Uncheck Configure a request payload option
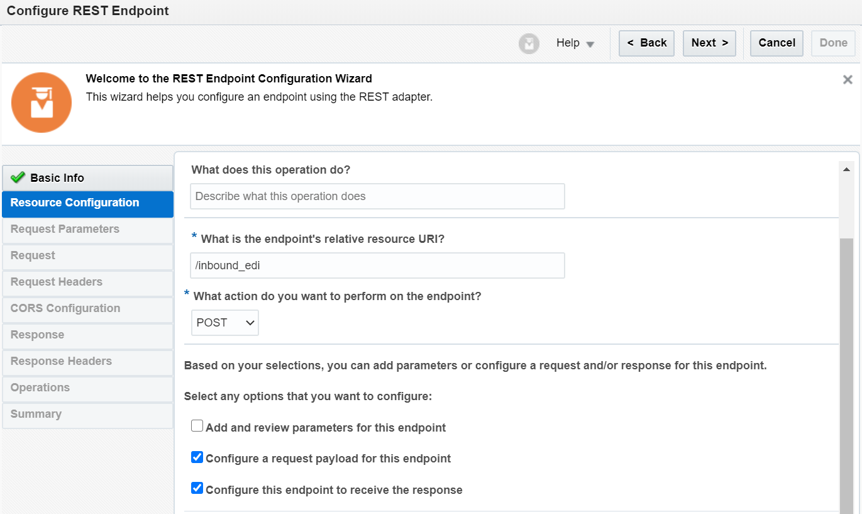The height and width of the screenshot is (514, 862). [x=197, y=457]
